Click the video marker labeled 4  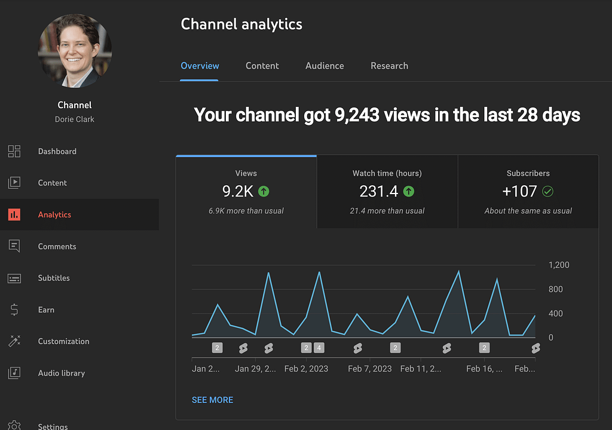click(x=319, y=348)
